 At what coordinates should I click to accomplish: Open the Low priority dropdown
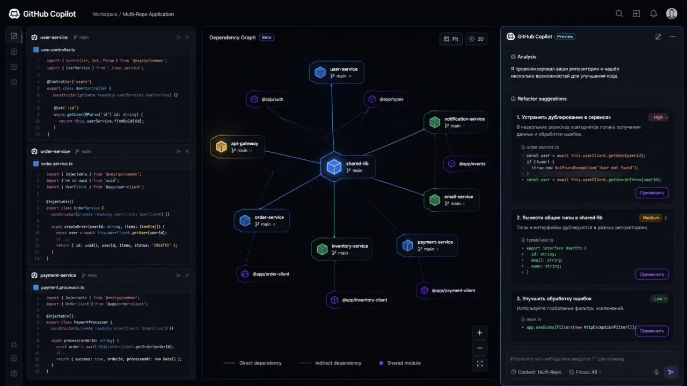(x=659, y=299)
